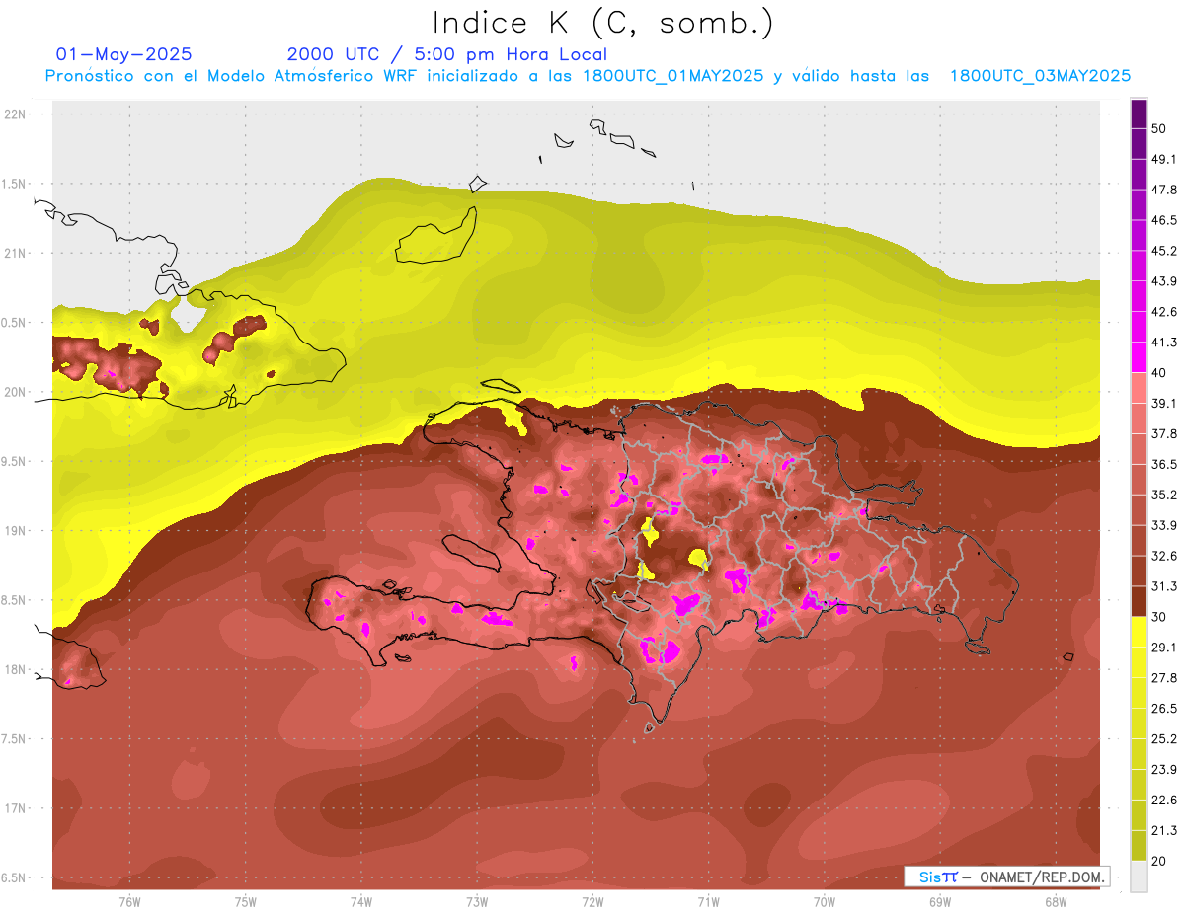This screenshot has height=915, width=1185.
Task: Click latitude label "20N"
Action: [x=17, y=392]
